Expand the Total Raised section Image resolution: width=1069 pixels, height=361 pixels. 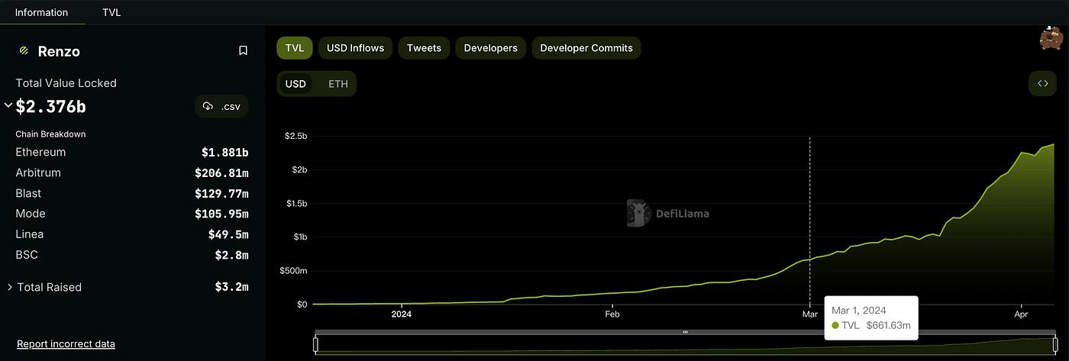10,288
